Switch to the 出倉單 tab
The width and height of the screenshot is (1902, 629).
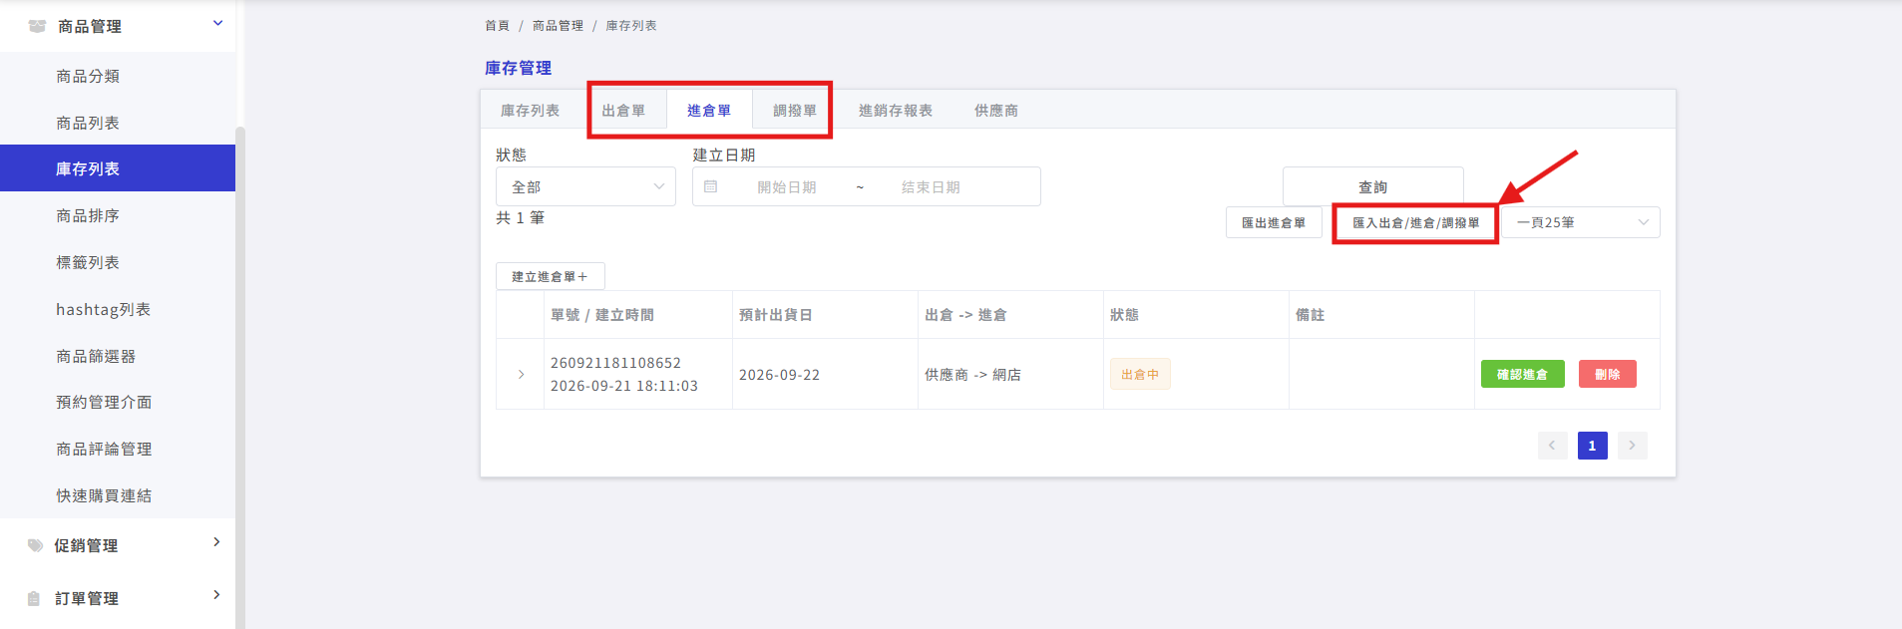(x=623, y=111)
